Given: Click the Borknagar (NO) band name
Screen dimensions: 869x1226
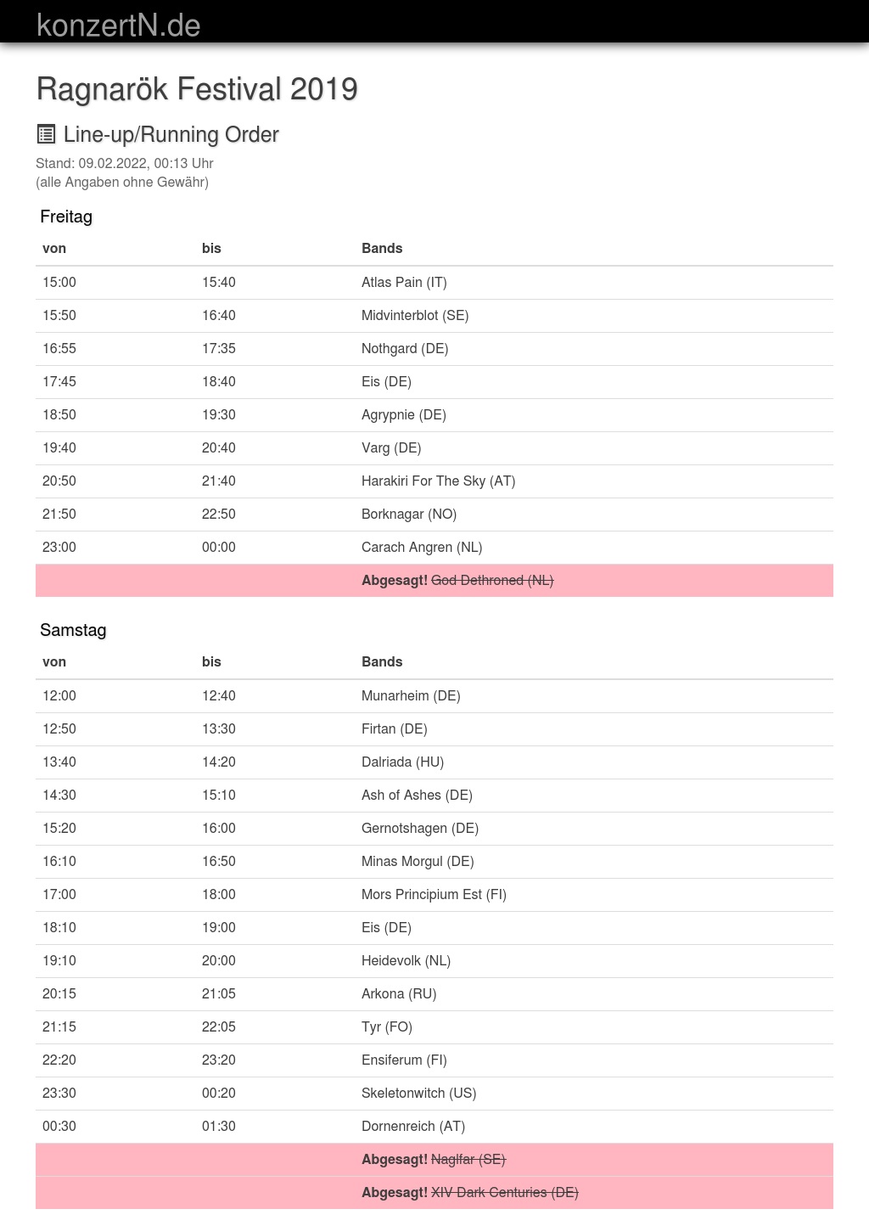Looking at the screenshot, I should (x=409, y=514).
